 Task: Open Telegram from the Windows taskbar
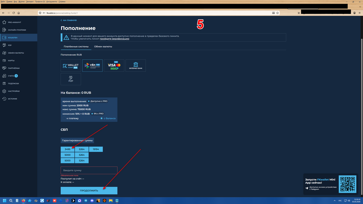[86, 200]
